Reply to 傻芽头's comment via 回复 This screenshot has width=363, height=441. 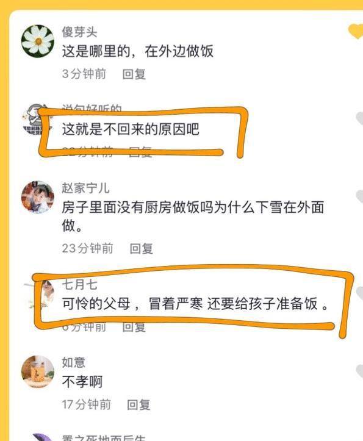point(134,74)
